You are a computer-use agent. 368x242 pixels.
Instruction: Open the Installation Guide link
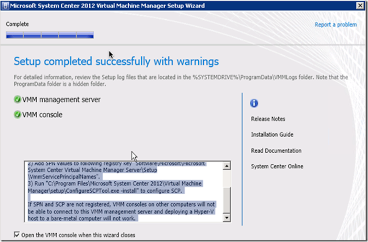(272, 134)
